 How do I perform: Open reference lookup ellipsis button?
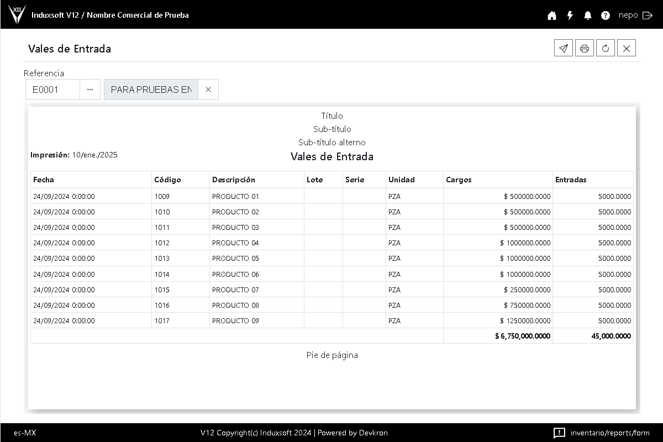point(90,90)
